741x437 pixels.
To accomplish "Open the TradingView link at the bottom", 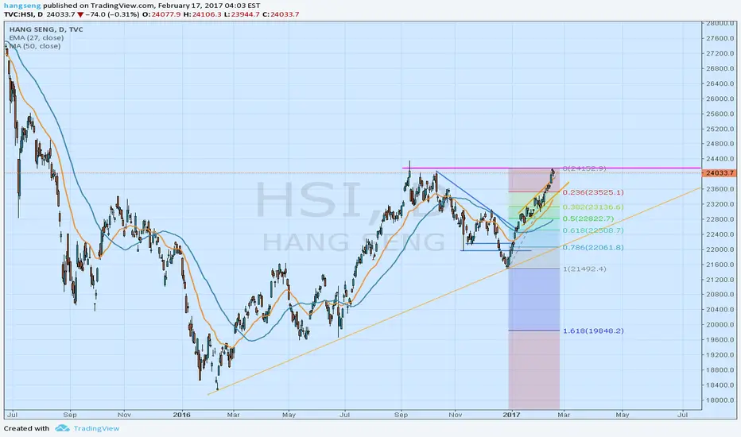I will coord(96,428).
